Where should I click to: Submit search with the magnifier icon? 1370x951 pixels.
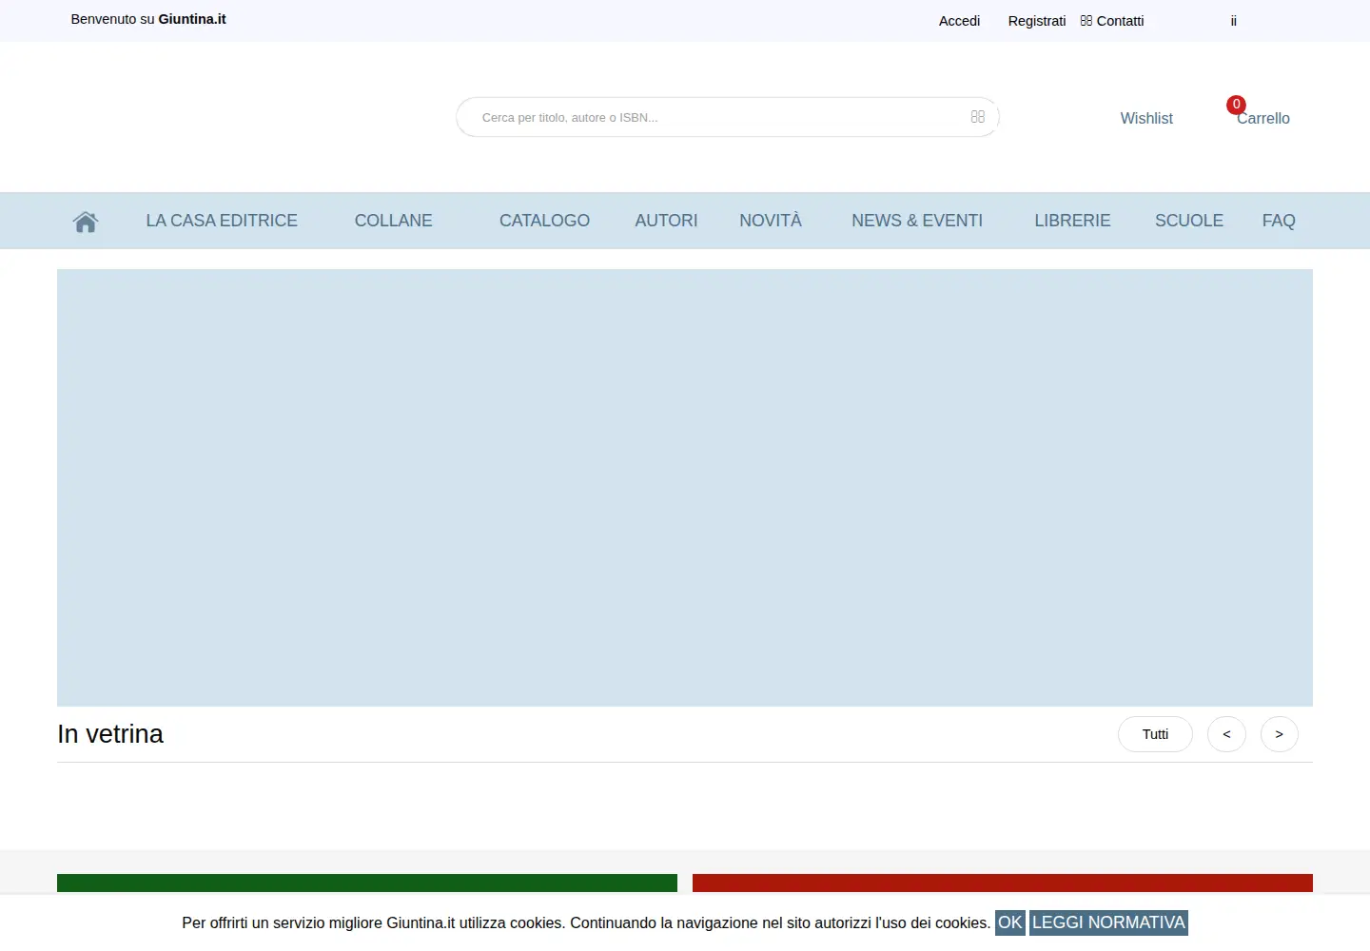[x=977, y=117]
